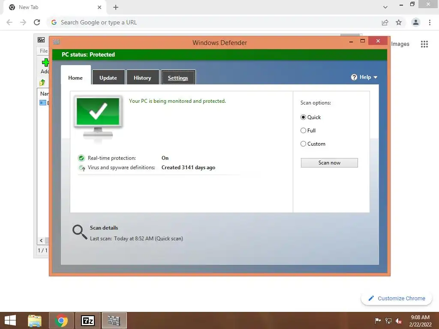
Task: Open the Windows Start button
Action: pos(10,320)
